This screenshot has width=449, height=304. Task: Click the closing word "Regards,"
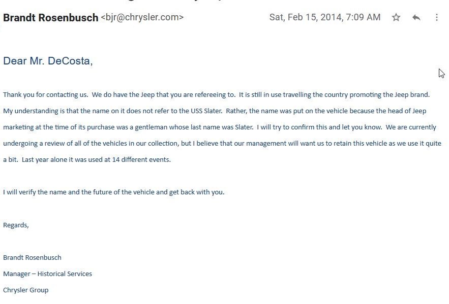pos(16,225)
